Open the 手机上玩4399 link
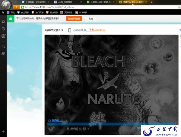The height and width of the screenshot is (137, 181). point(97,30)
